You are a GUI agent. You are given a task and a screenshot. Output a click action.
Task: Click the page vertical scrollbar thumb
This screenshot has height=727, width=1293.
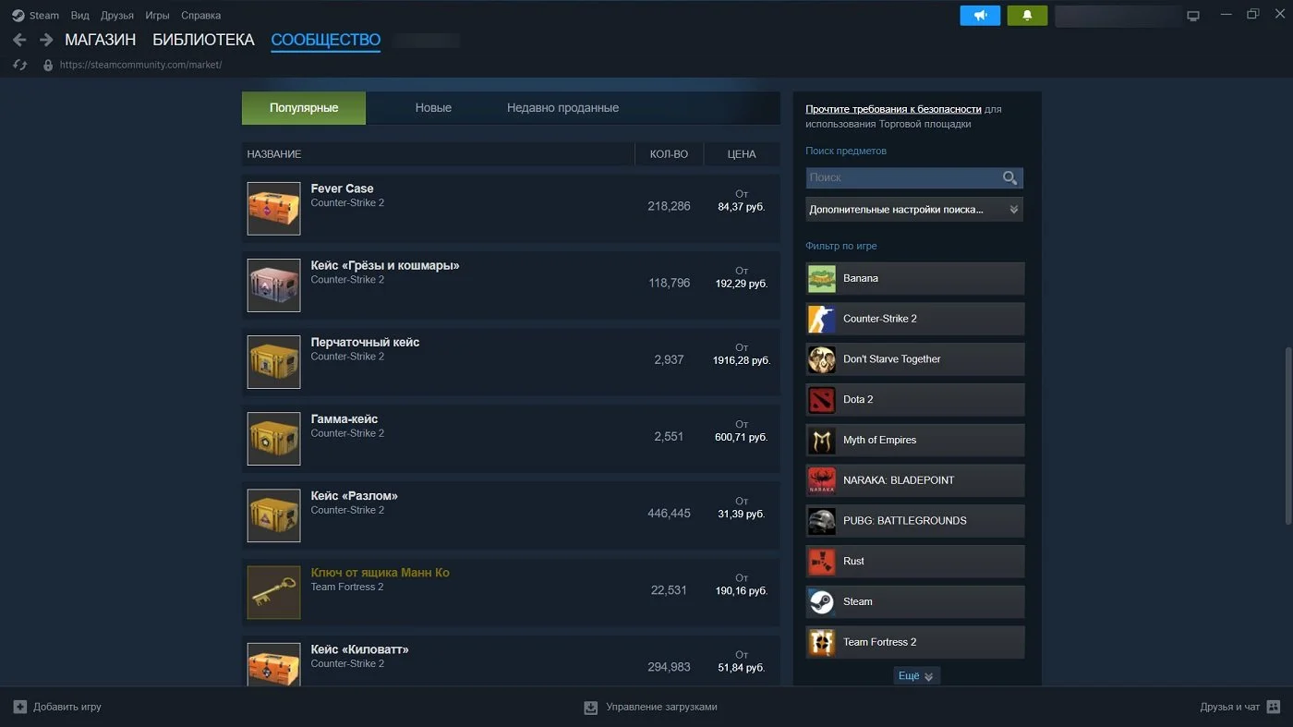point(1287,435)
